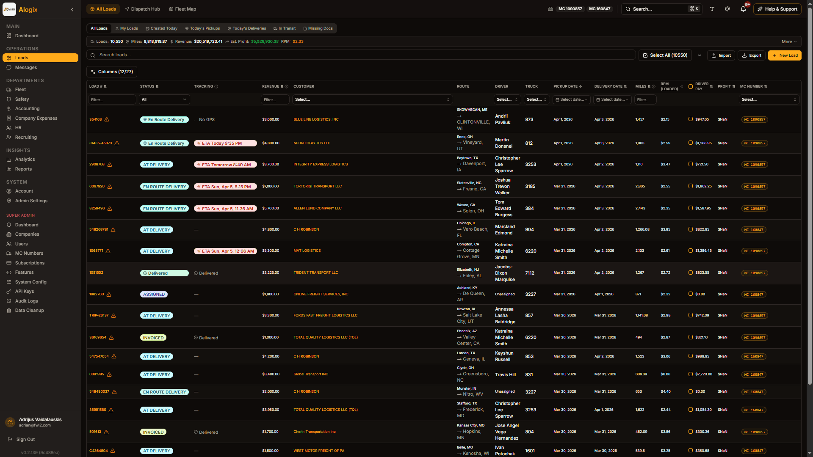Open the truck filter dropdown

click(x=537, y=100)
